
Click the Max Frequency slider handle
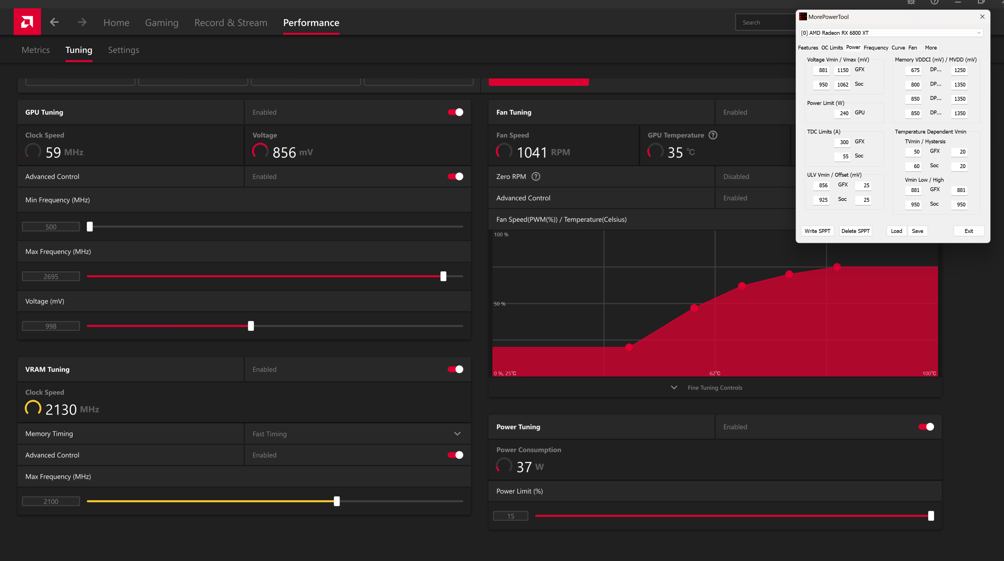(443, 276)
